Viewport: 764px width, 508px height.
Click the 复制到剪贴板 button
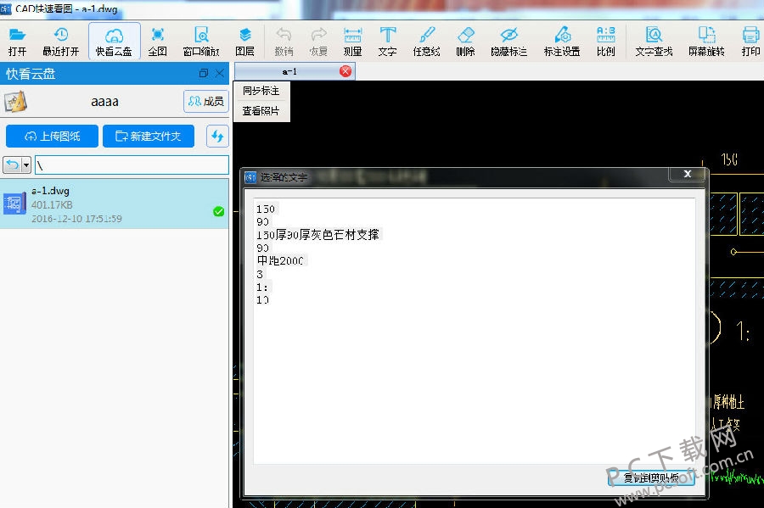651,477
